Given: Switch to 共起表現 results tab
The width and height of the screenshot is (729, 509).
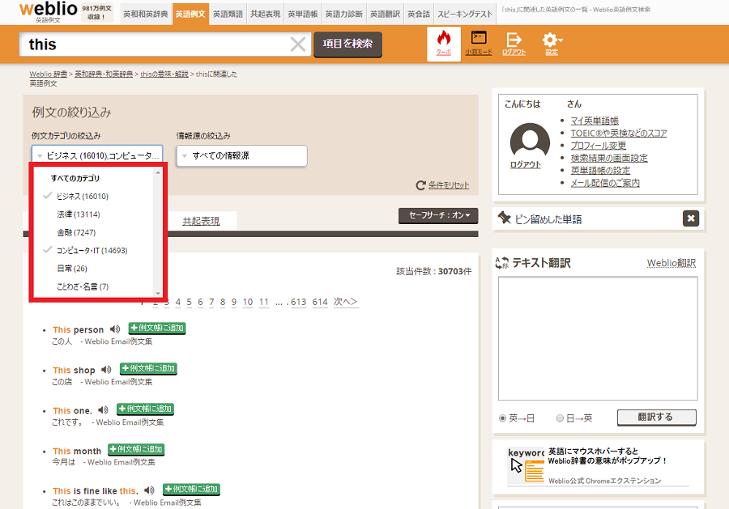Looking at the screenshot, I should (201, 221).
